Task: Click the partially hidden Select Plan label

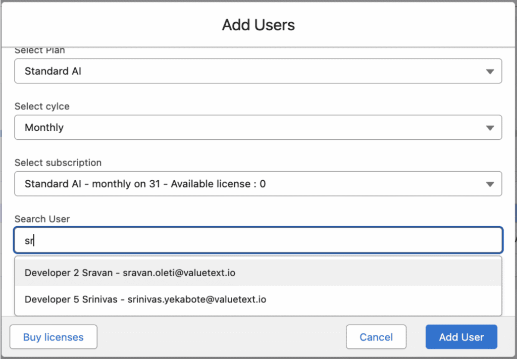Action: [39, 50]
